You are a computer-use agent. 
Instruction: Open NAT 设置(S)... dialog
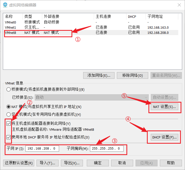click(x=165, y=107)
